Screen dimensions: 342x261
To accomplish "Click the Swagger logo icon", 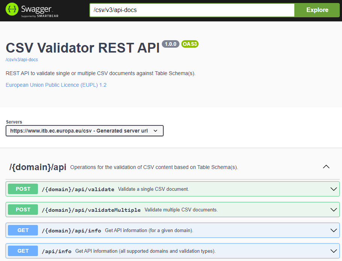I will [12, 9].
